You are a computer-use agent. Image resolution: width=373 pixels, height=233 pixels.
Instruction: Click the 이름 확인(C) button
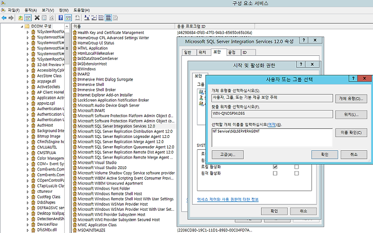pyautogui.click(x=351, y=133)
